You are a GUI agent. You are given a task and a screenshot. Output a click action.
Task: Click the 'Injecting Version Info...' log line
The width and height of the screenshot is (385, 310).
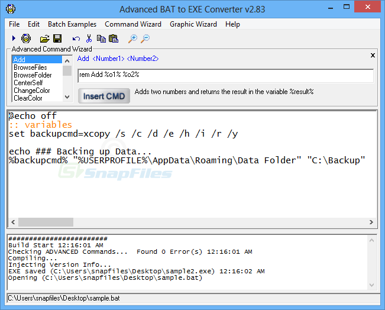59,265
